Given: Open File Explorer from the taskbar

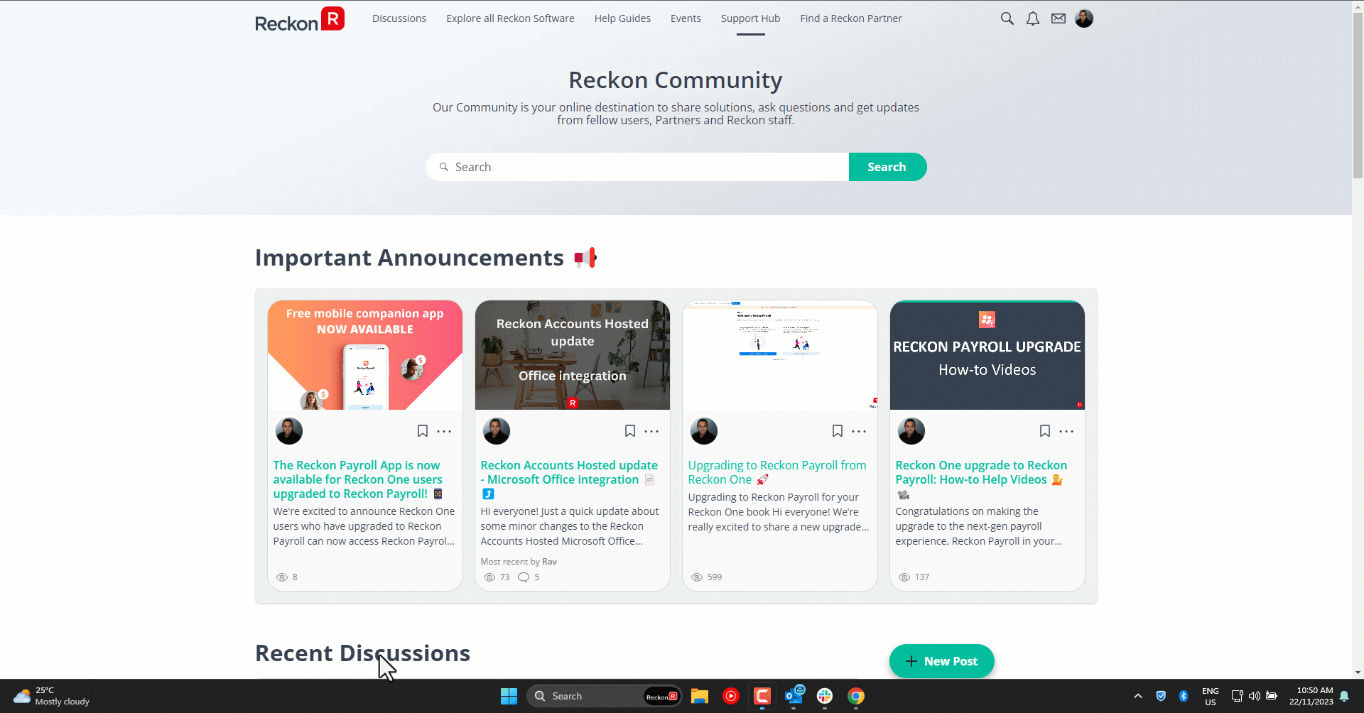Looking at the screenshot, I should click(x=700, y=696).
